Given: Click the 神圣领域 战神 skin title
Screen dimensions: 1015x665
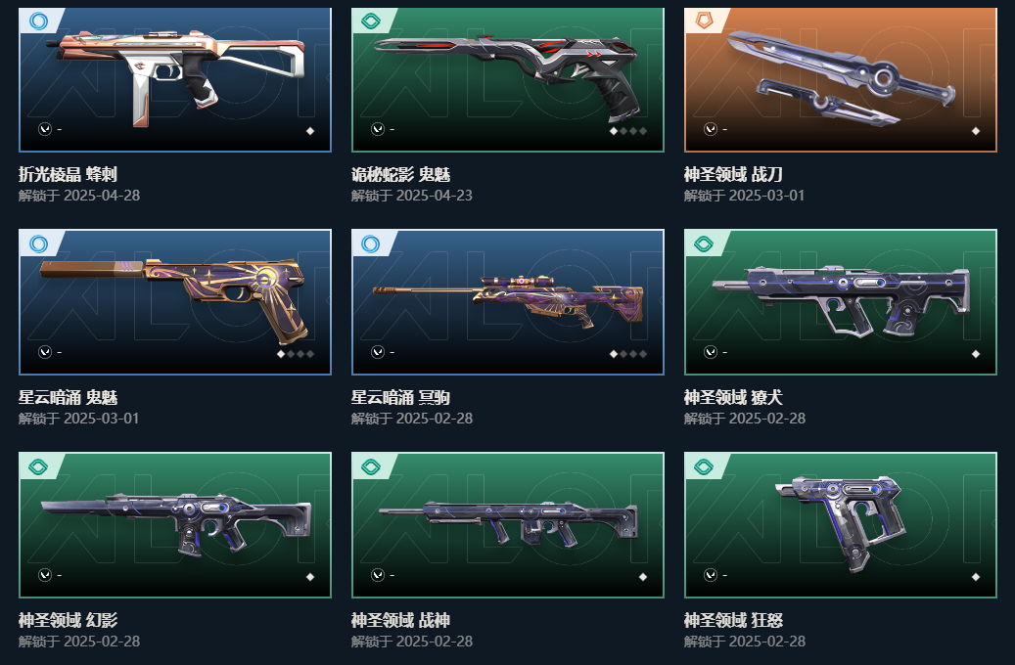Looking at the screenshot, I should click(400, 620).
